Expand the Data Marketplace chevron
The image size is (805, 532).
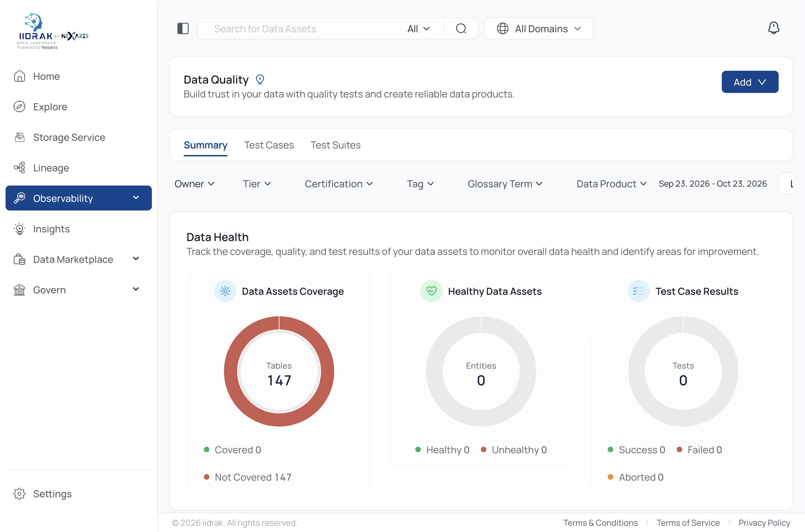136,259
